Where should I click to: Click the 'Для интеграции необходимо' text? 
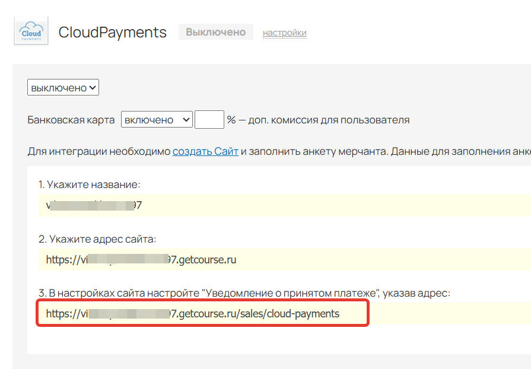(x=99, y=151)
